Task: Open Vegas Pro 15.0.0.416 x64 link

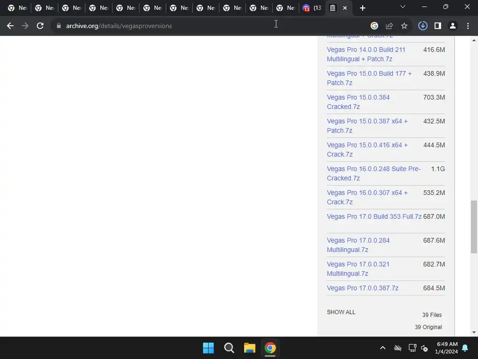Action: [x=367, y=150]
